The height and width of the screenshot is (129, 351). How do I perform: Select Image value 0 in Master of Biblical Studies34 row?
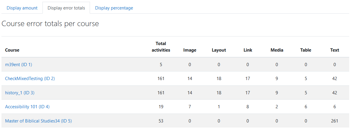(190, 121)
